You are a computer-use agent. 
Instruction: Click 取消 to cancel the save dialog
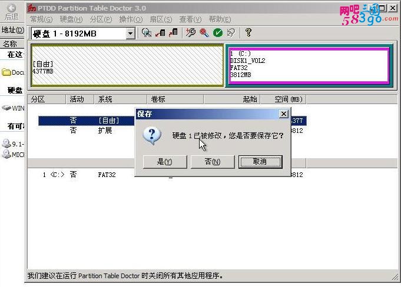[x=260, y=162]
